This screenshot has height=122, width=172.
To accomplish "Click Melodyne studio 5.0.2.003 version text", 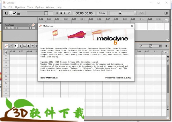I will (x=118, y=78).
